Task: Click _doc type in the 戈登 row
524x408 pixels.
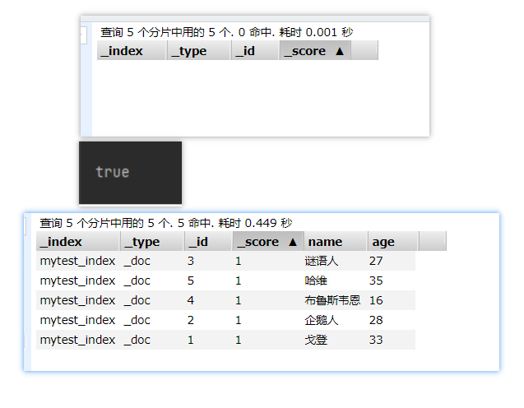Action: click(137, 340)
